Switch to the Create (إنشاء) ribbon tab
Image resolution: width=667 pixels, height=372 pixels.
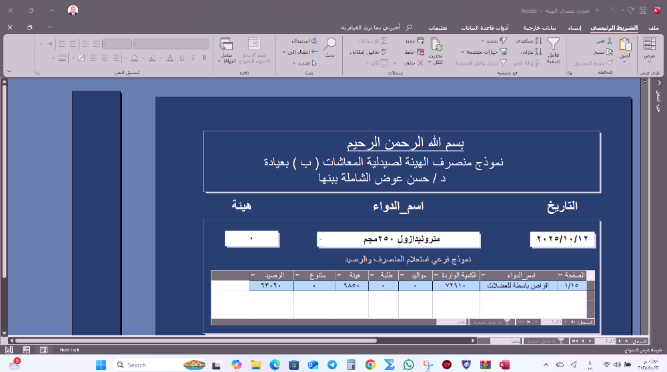point(581,28)
